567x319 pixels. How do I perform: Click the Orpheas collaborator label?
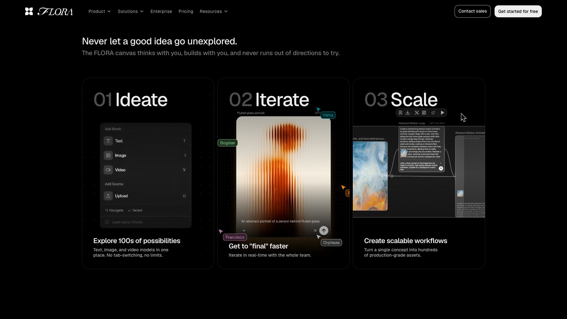[x=331, y=242]
